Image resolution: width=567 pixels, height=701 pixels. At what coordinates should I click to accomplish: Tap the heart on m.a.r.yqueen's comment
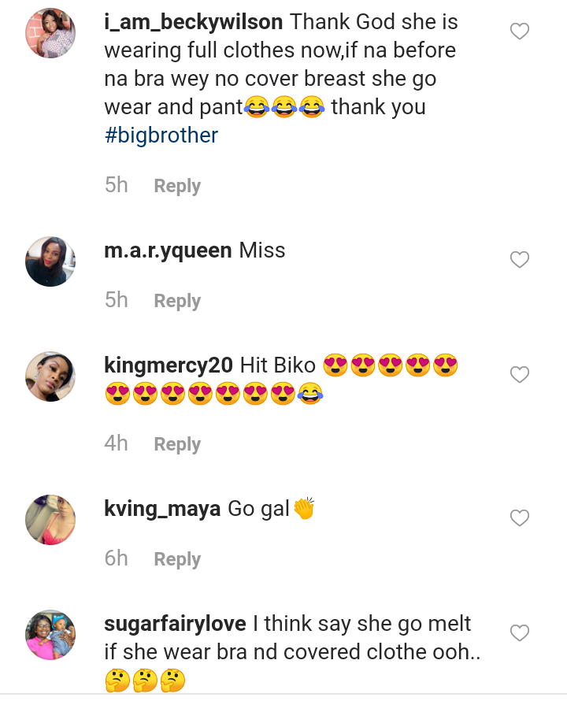click(520, 259)
